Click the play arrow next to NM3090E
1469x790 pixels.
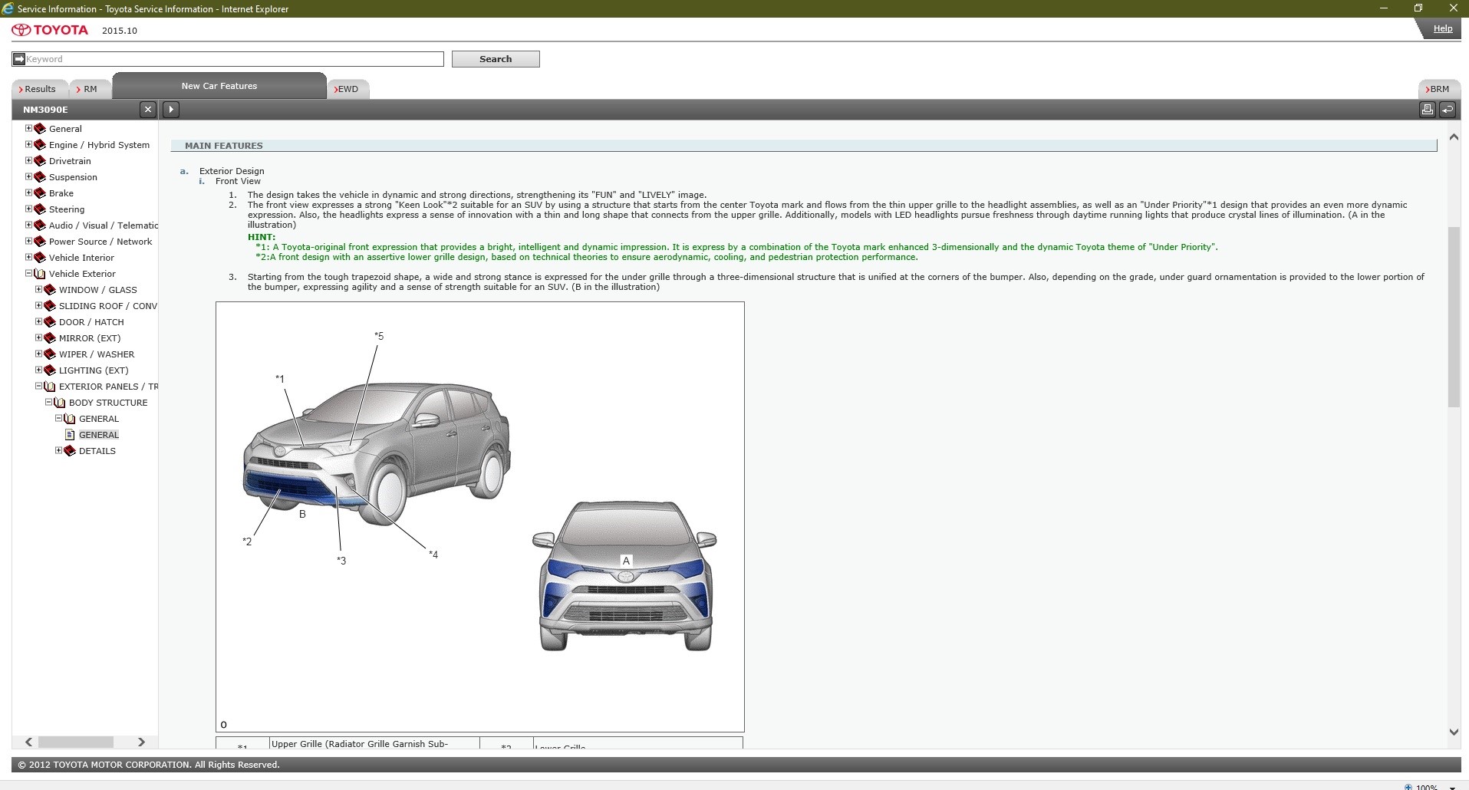pyautogui.click(x=171, y=110)
